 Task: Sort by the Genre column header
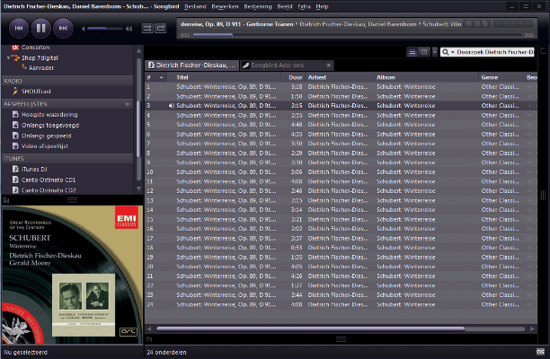(501, 77)
